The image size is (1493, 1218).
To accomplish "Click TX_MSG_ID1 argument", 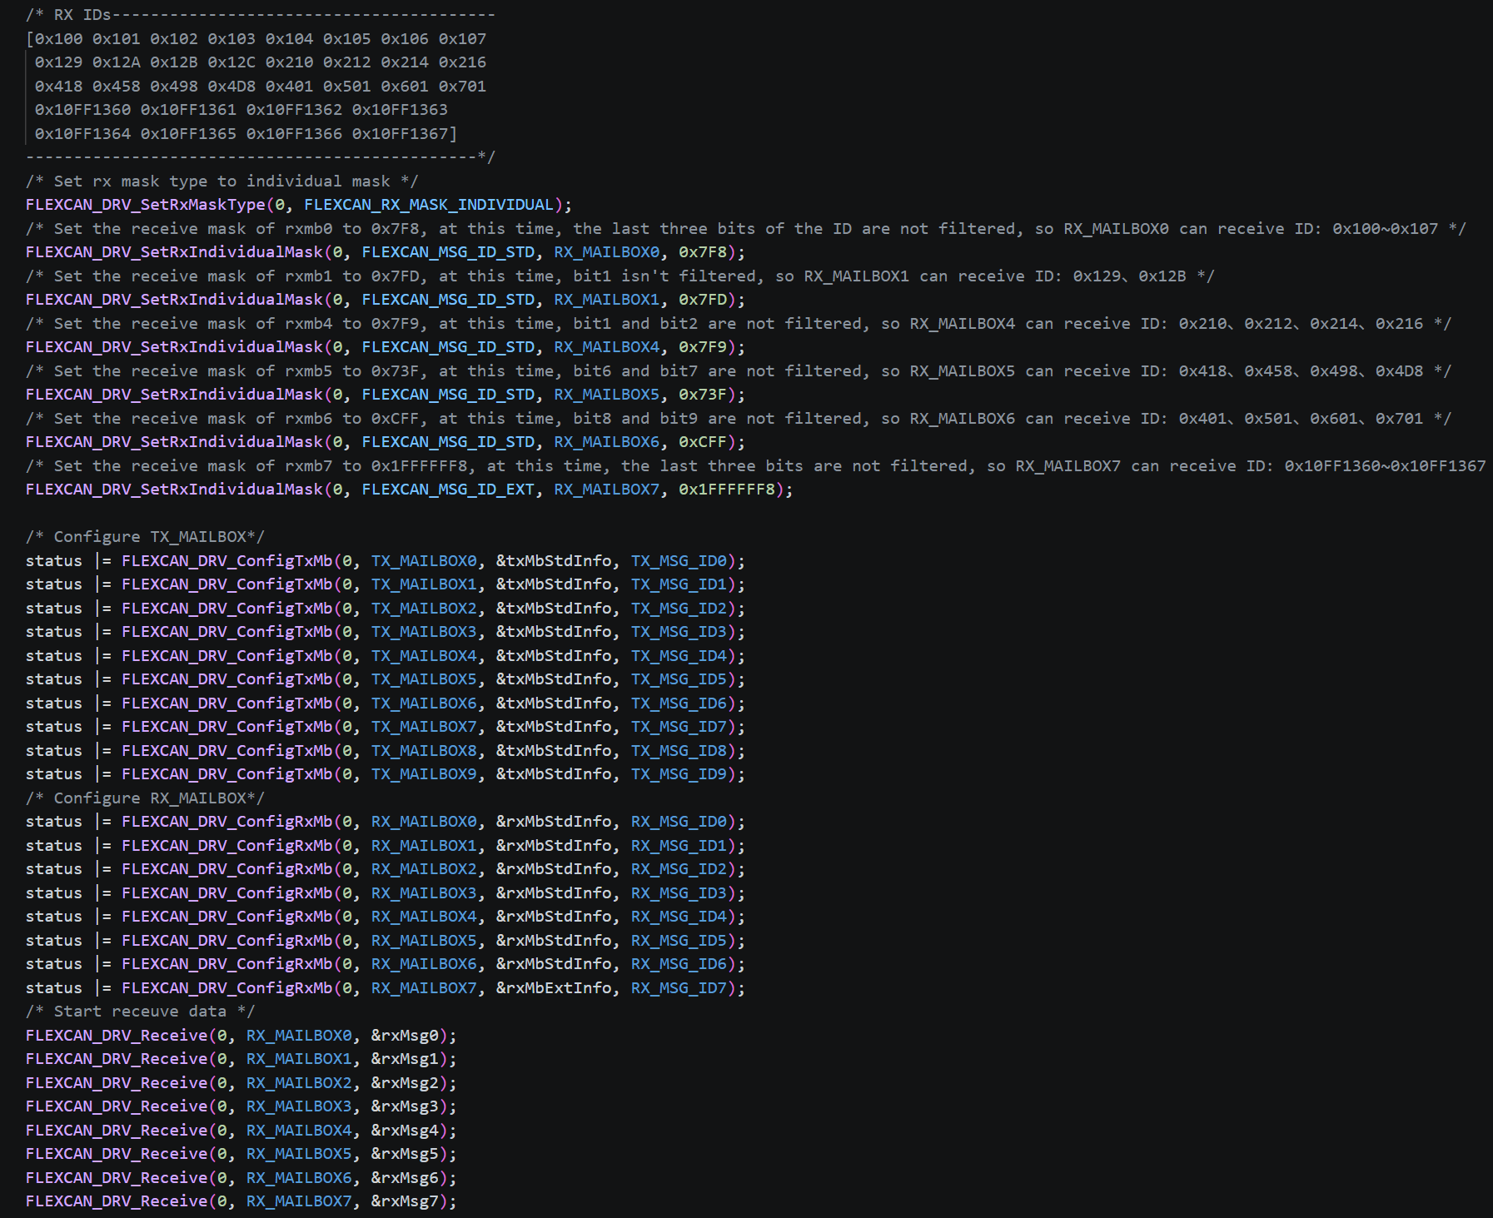I will tap(679, 584).
